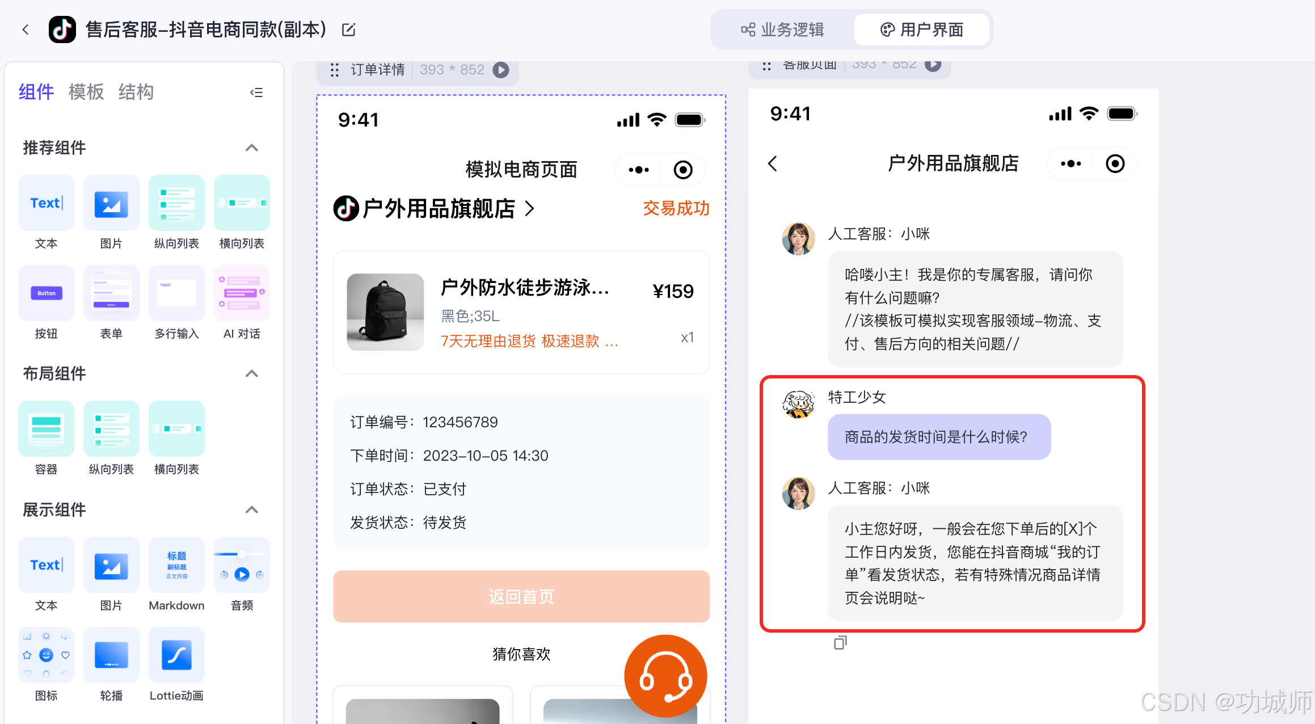
Task: Go back in the 客服页面 chat header
Action: pyautogui.click(x=773, y=163)
